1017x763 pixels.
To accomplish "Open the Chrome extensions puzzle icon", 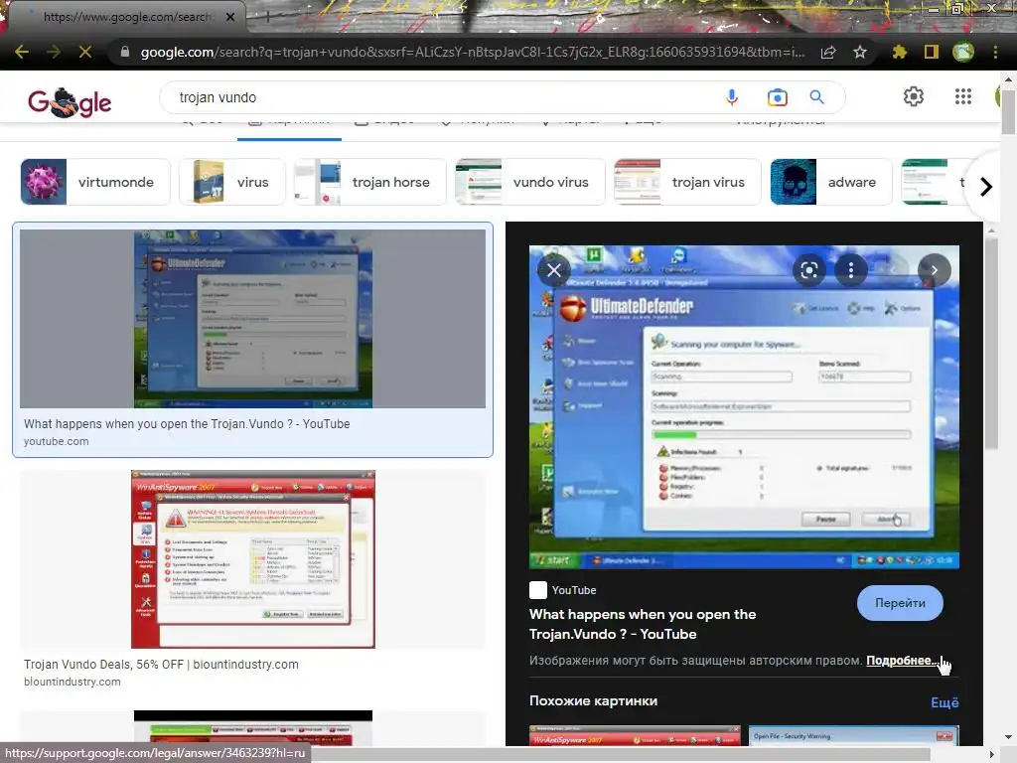I will coord(900,52).
